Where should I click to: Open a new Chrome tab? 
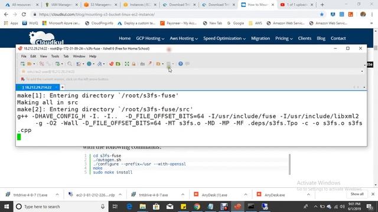pyautogui.click(x=322, y=5)
